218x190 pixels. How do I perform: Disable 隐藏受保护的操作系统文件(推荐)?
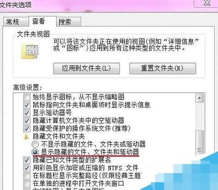[x=26, y=128]
